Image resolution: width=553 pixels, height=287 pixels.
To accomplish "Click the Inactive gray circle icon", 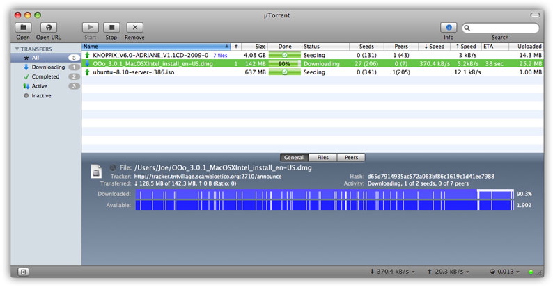I will [x=26, y=96].
